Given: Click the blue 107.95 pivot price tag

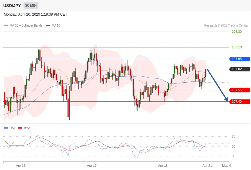Looking at the screenshot, I should (x=240, y=59).
